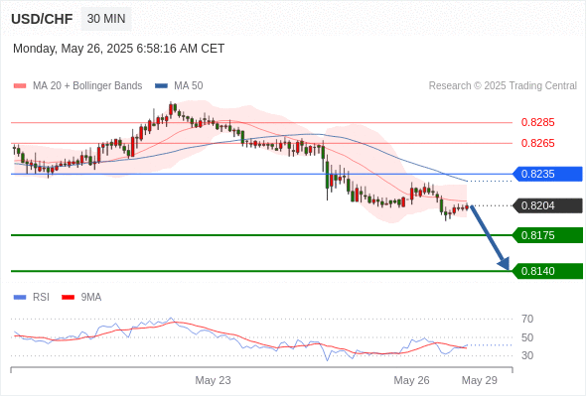The width and height of the screenshot is (586, 397).
Task: Click the May 23 date axis label
Action: pyautogui.click(x=213, y=380)
